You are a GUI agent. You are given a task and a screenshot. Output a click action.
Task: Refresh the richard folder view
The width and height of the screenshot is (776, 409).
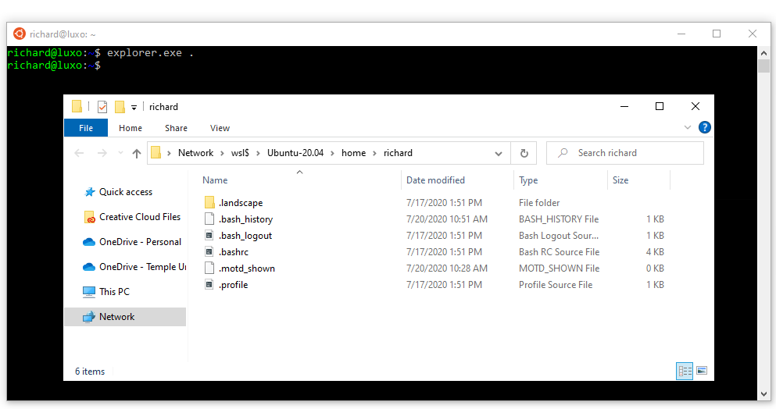(x=524, y=154)
